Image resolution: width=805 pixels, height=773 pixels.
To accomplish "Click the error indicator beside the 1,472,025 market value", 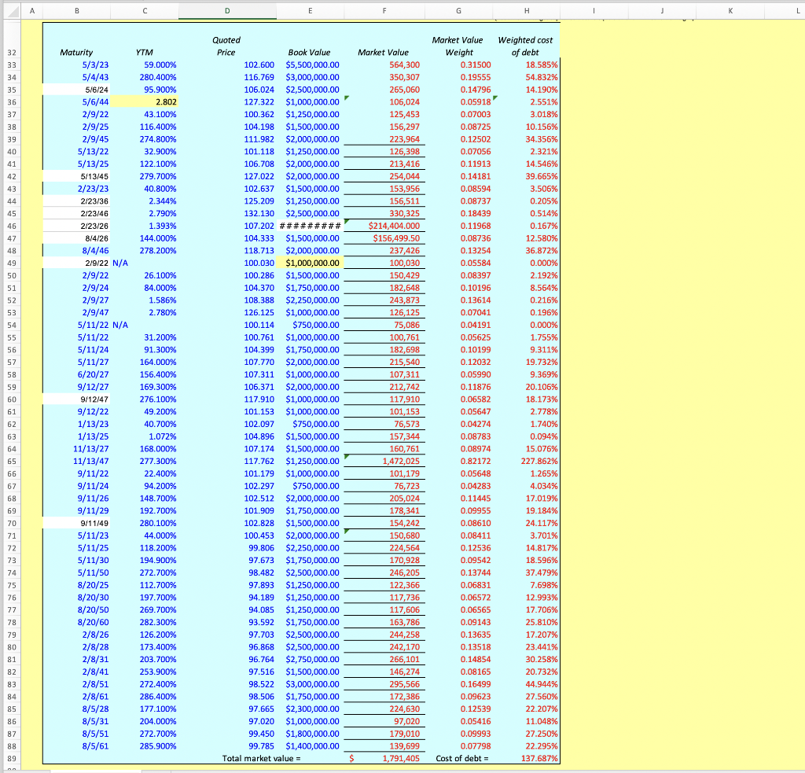I will click(x=346, y=457).
